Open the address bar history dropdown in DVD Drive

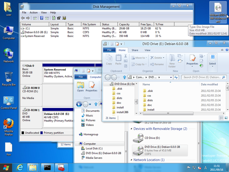point(171,77)
